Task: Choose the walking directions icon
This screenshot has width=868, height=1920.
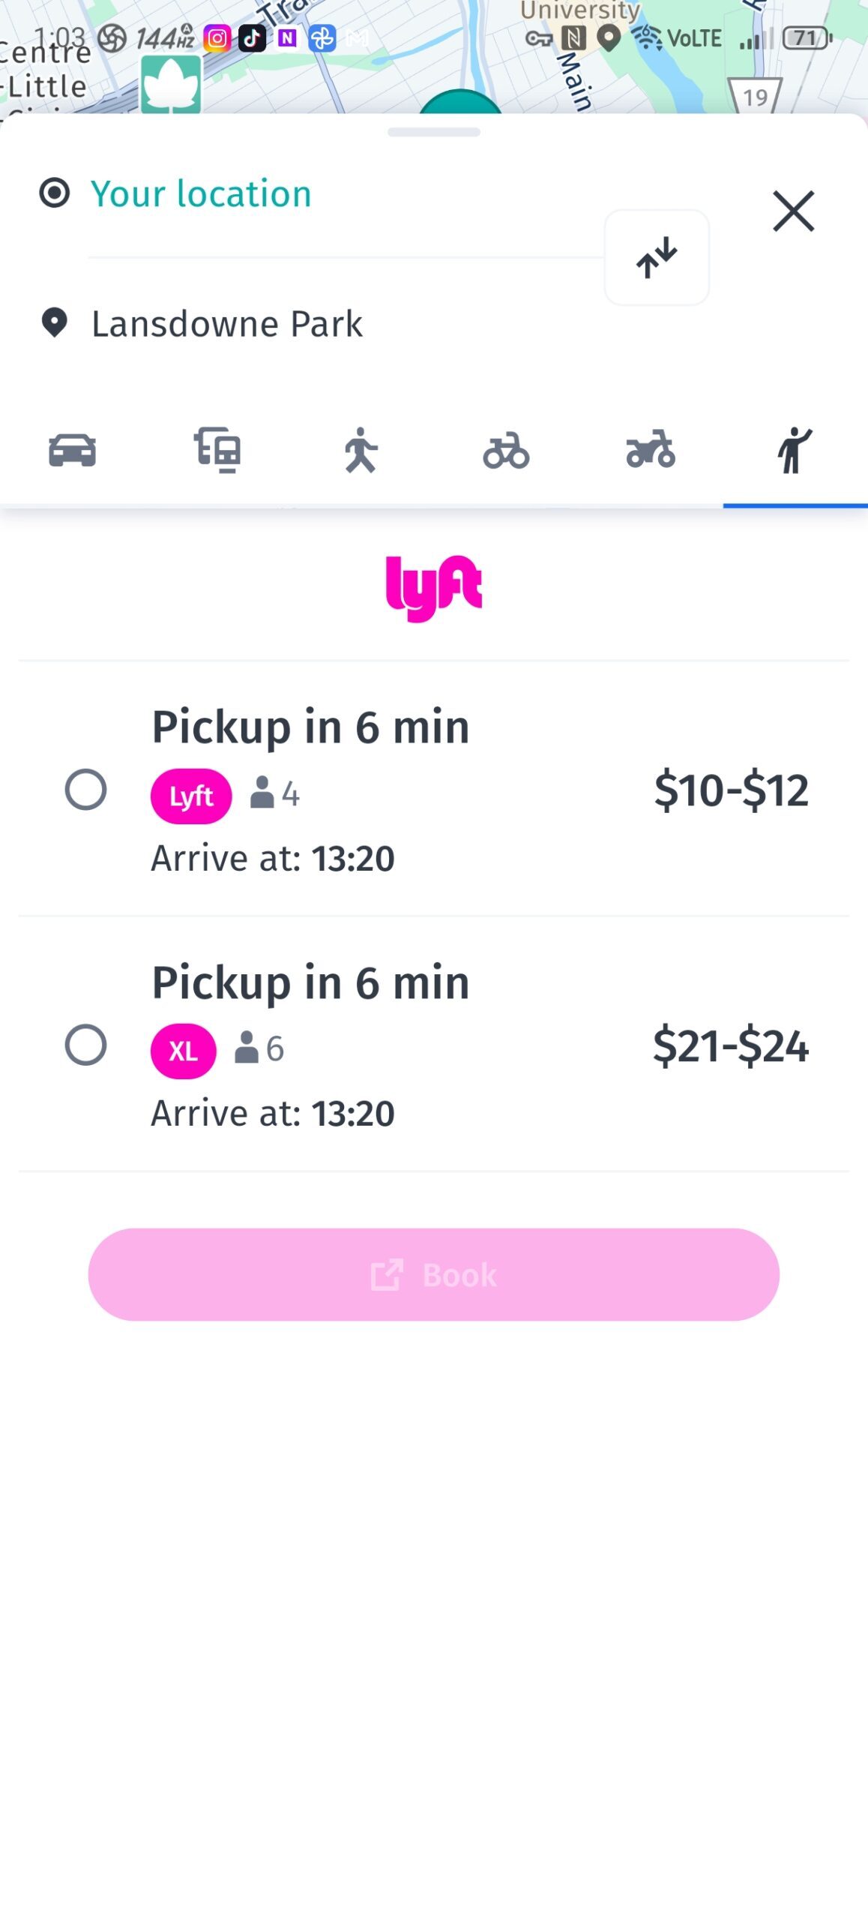Action: pos(361,451)
